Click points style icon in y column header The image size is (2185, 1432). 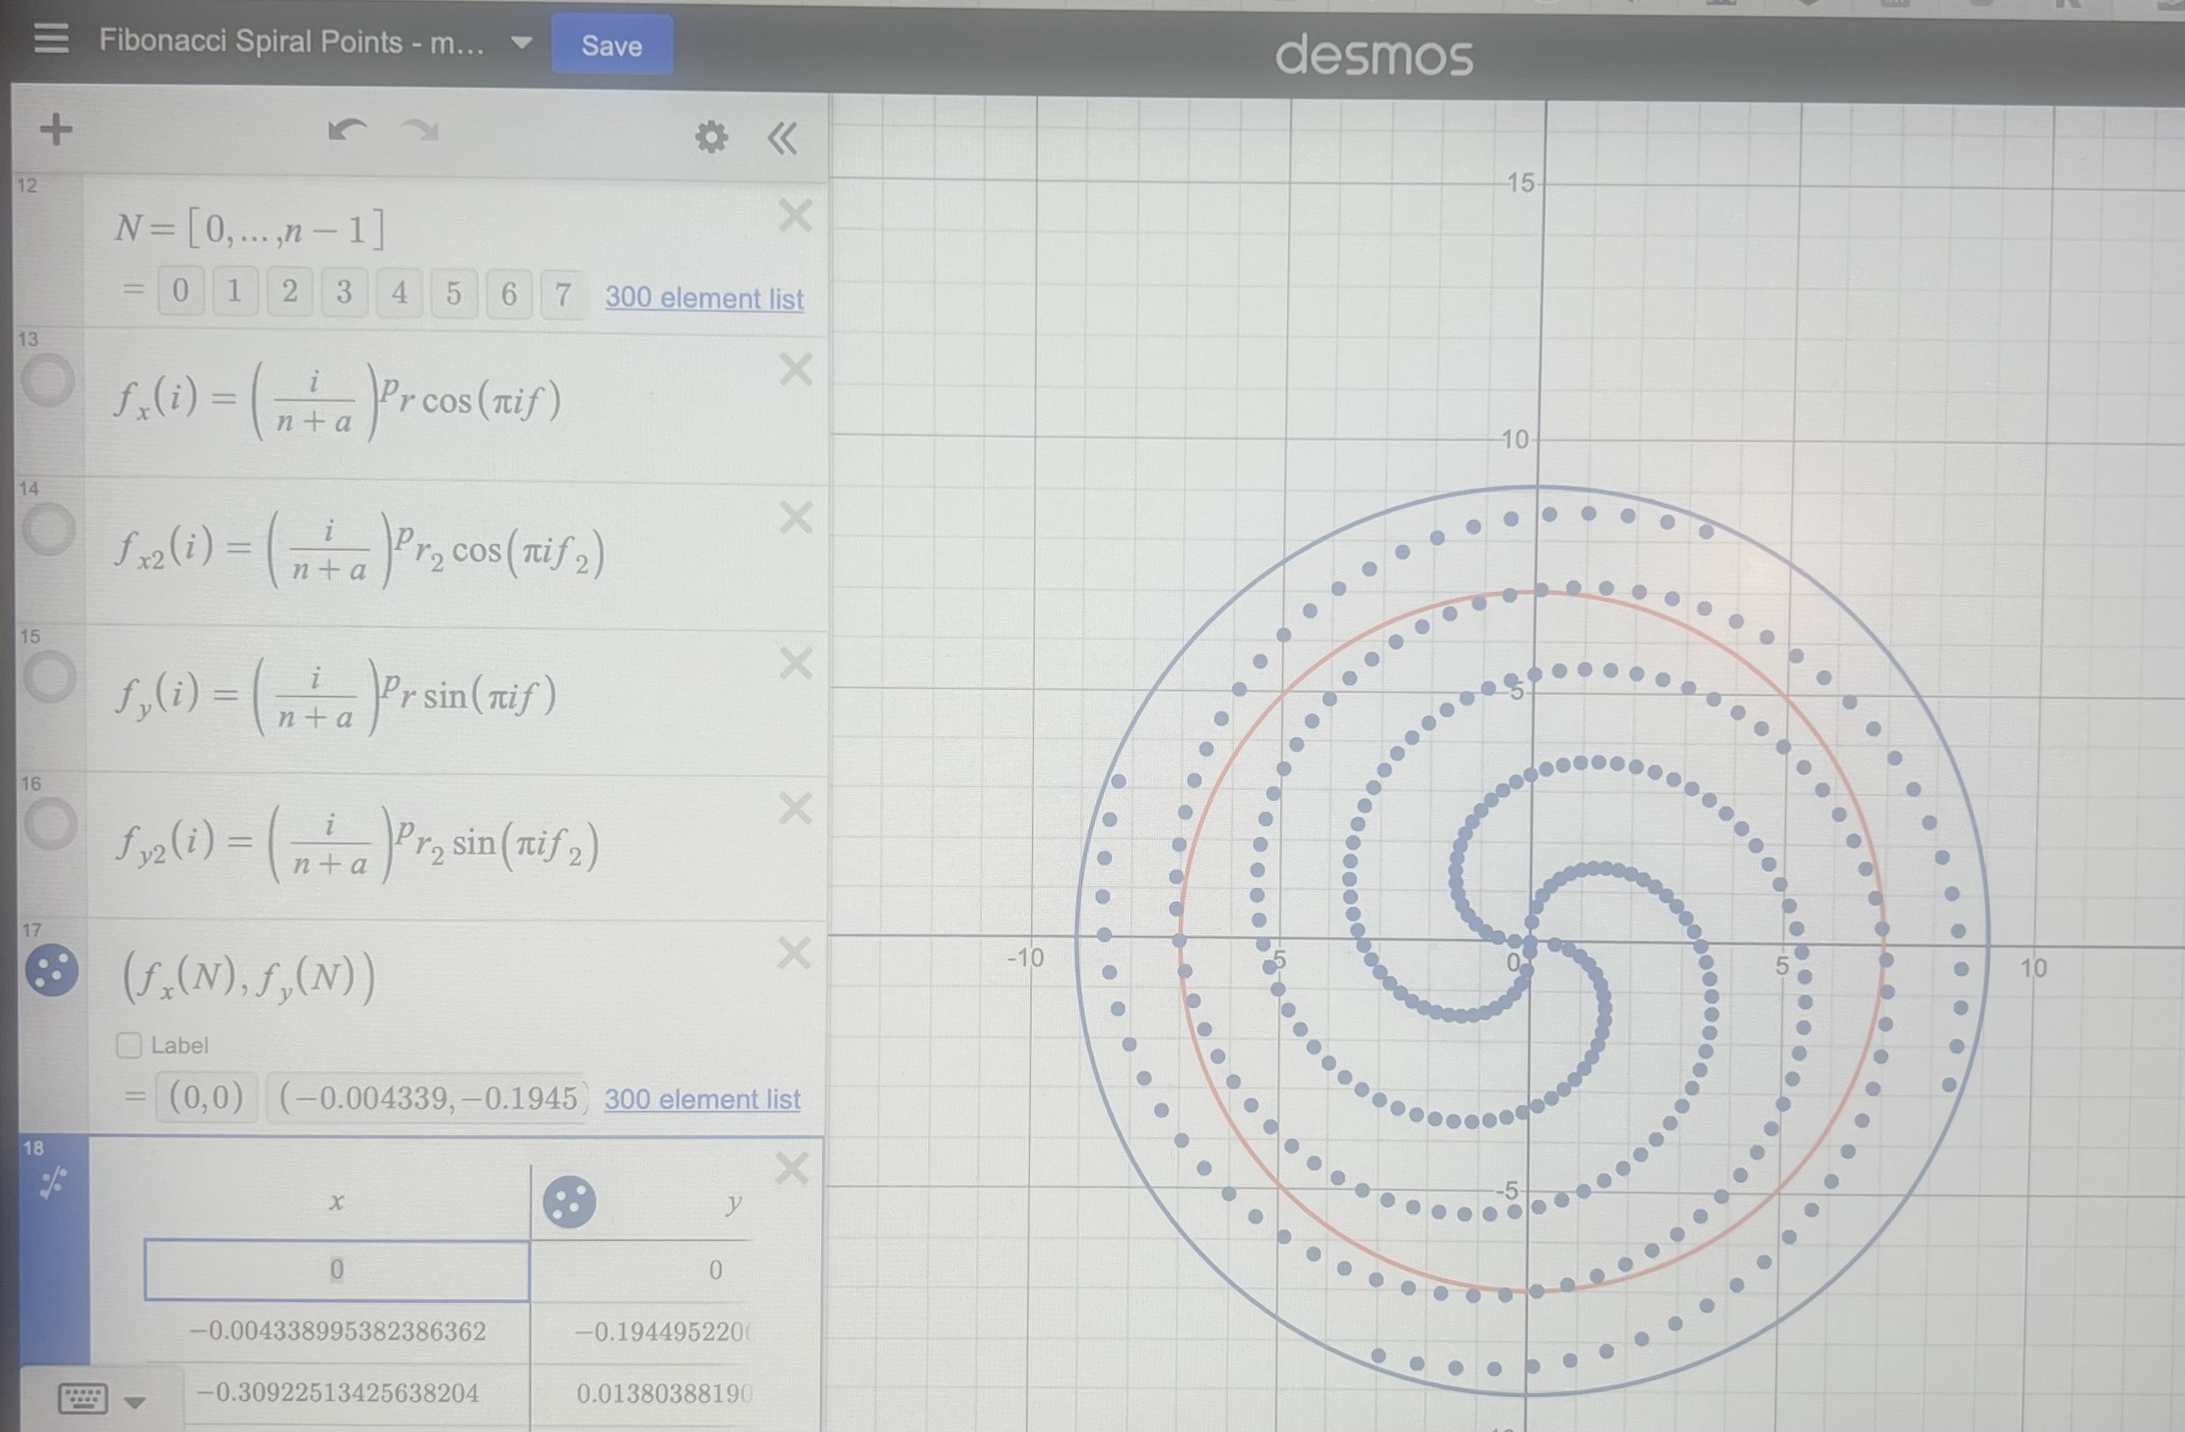tap(569, 1201)
